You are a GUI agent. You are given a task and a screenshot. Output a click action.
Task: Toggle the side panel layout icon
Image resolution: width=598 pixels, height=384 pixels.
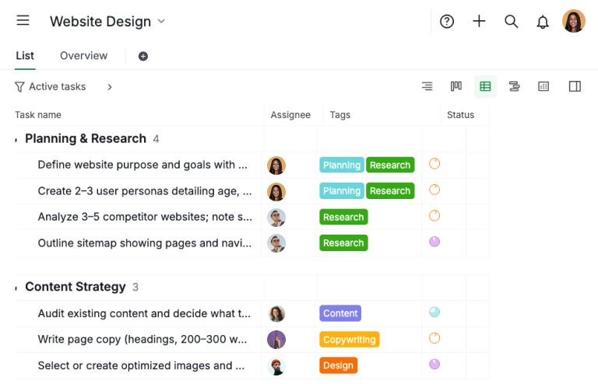click(x=575, y=86)
